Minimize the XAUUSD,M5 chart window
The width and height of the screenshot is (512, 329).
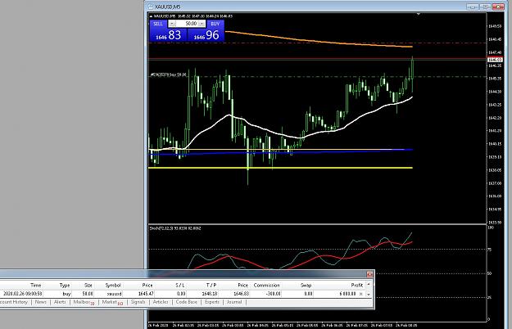[x=473, y=7]
